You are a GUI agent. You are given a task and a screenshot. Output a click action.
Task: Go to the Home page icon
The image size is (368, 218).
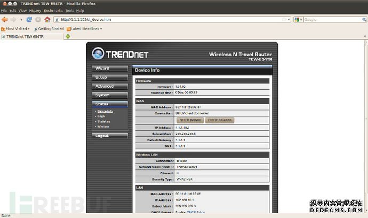click(x=47, y=20)
